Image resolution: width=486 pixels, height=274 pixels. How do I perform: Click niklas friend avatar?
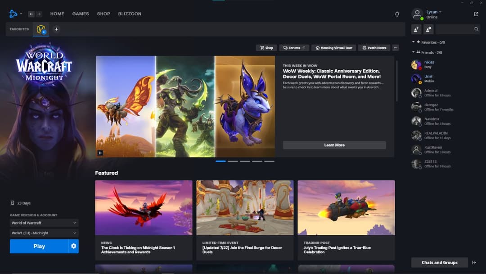point(416,64)
